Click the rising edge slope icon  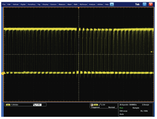(x=100, y=105)
